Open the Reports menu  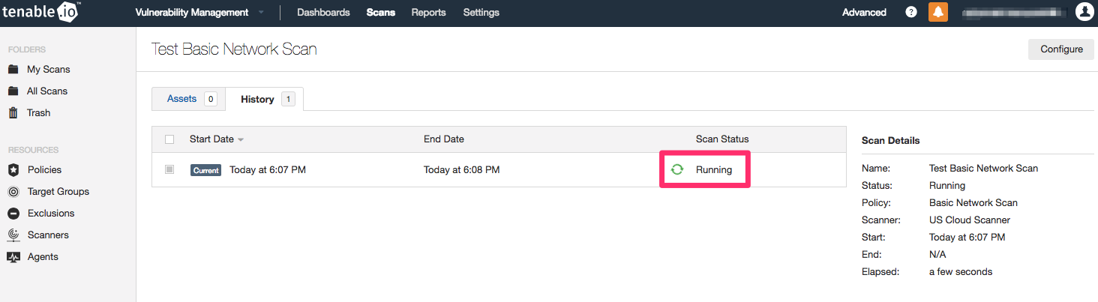(x=428, y=12)
